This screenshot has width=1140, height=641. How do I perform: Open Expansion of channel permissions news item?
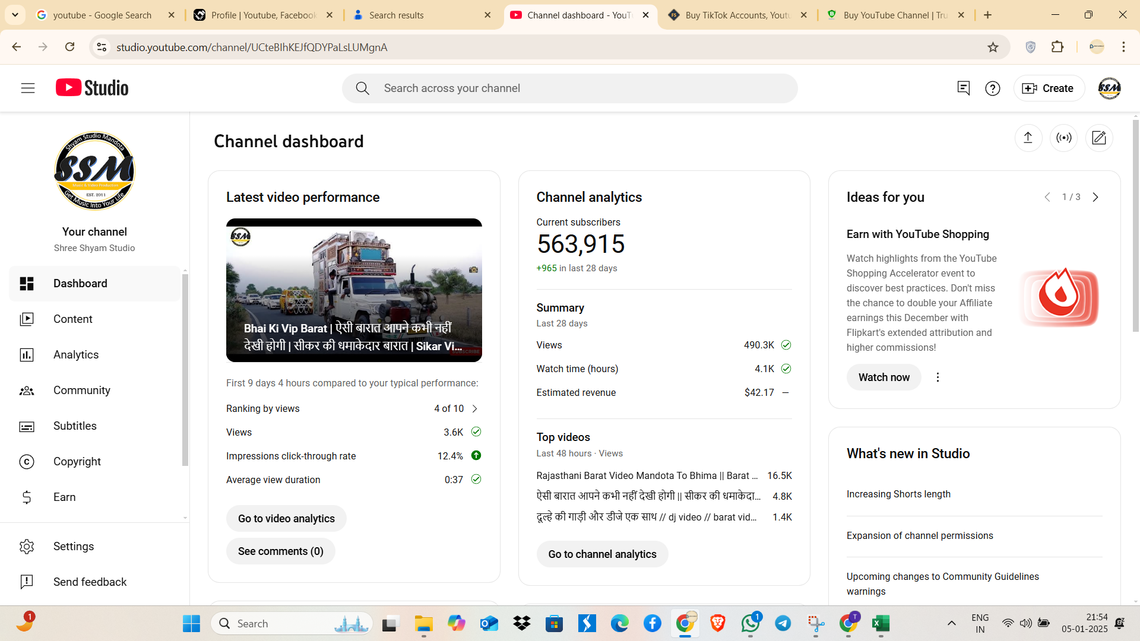920,536
